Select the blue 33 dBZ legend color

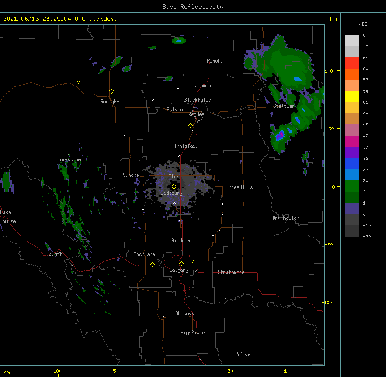[x=352, y=163]
